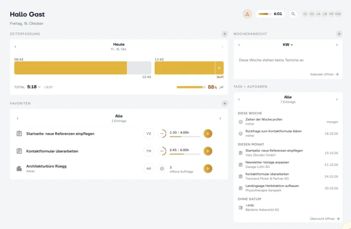Mark Rückfrage zum Kontaktformular klären done
Screen dimensions: 351x229
(240, 134)
